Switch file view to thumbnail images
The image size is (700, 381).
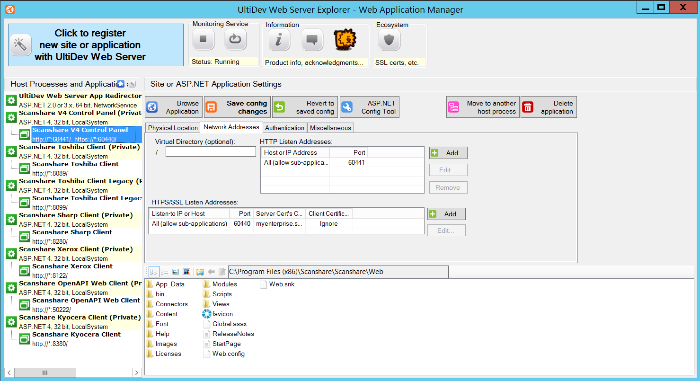(x=186, y=272)
